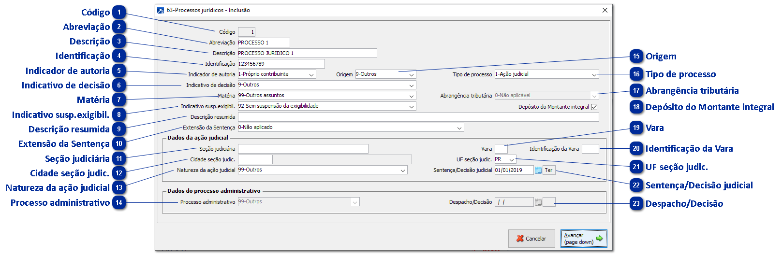Viewport: 782px width, 256px height.
Task: Click the calendar icon beside Sentença/Decisão judicial date
Action: (x=538, y=170)
